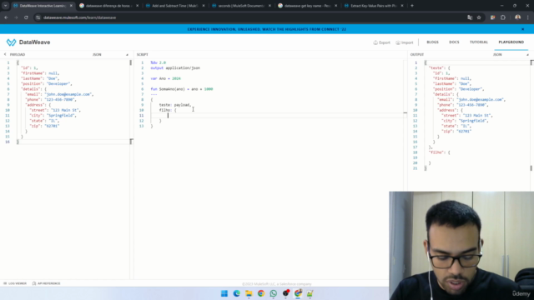This screenshot has width=534, height=300.
Task: Click the 'teste: payload,' script line
Action: click(175, 105)
